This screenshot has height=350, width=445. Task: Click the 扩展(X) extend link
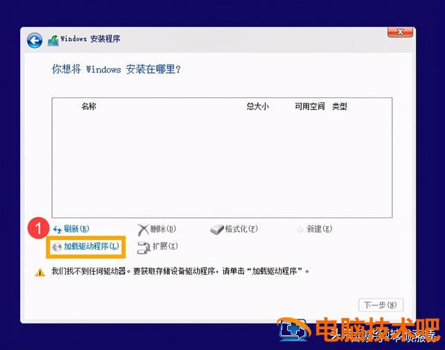[x=165, y=246]
